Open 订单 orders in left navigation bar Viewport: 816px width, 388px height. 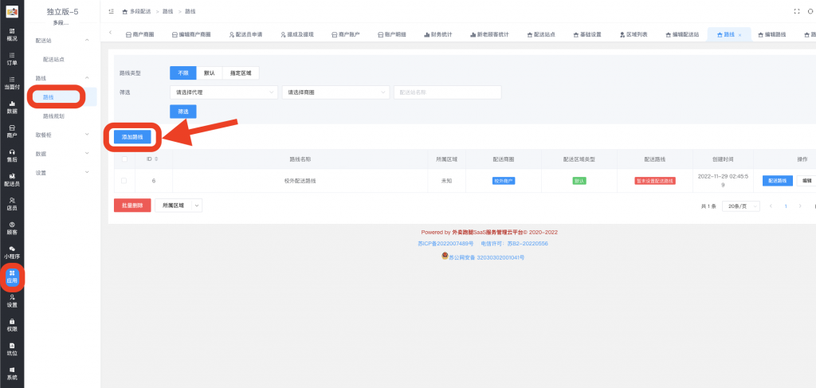12,59
